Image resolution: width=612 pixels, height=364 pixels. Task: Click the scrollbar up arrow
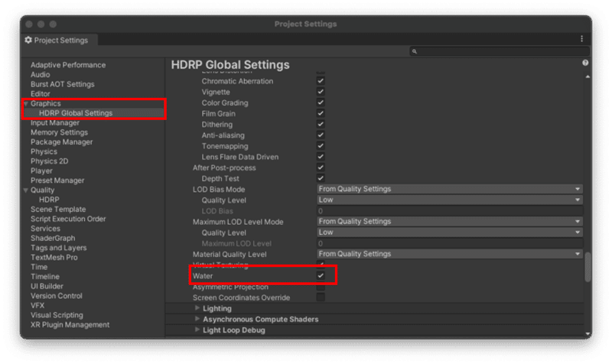coord(588,77)
